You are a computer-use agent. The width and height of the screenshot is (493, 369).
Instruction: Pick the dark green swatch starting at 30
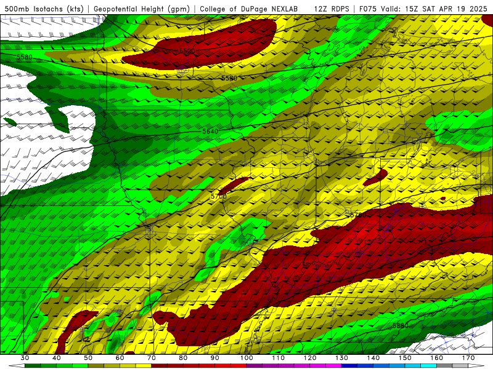(33, 366)
